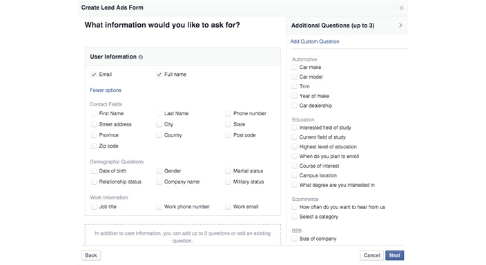Select the Post code checkbox

tap(228, 135)
